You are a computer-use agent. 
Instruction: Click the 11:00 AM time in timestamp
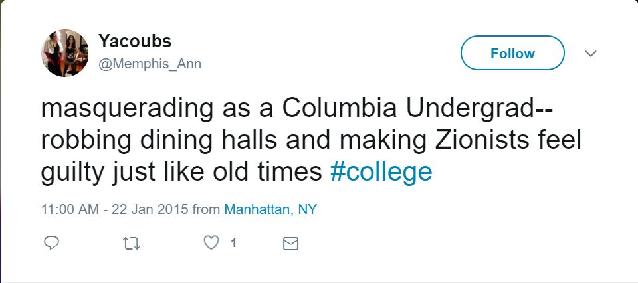(x=70, y=209)
